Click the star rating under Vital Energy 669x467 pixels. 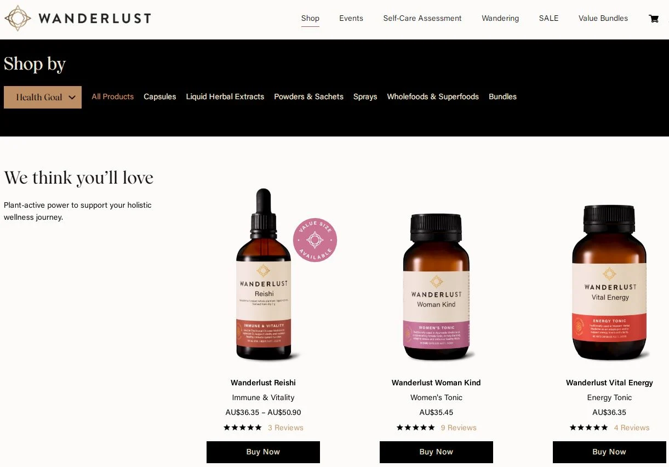click(589, 428)
